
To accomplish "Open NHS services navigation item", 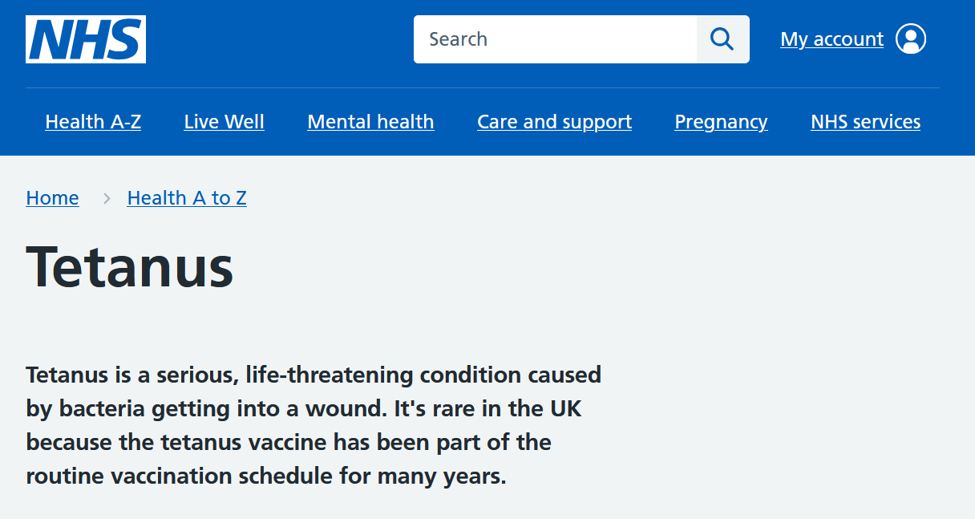I will click(x=865, y=121).
